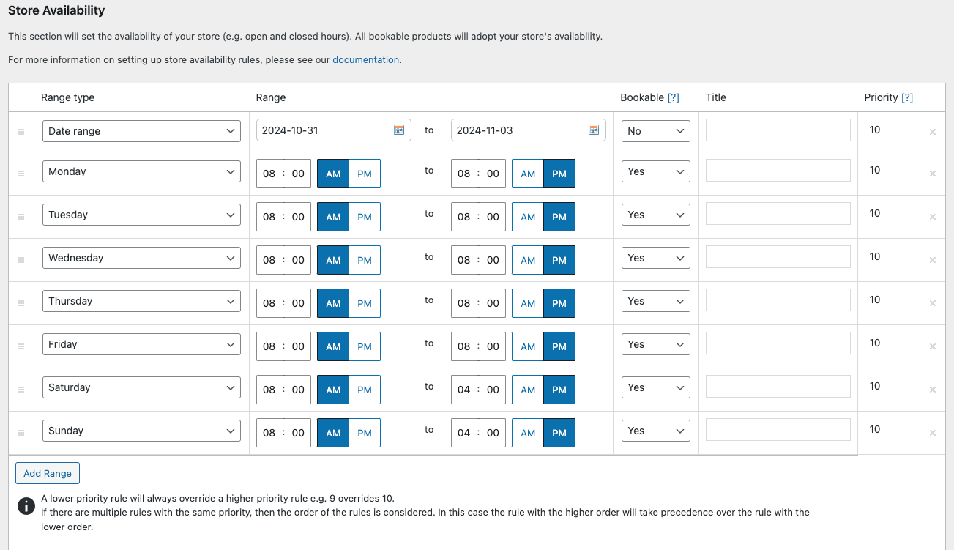
Task: Toggle Sunday's end time to AM
Action: click(x=527, y=432)
